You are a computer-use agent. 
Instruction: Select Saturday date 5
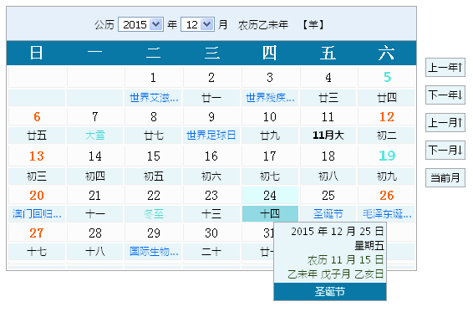coord(387,77)
